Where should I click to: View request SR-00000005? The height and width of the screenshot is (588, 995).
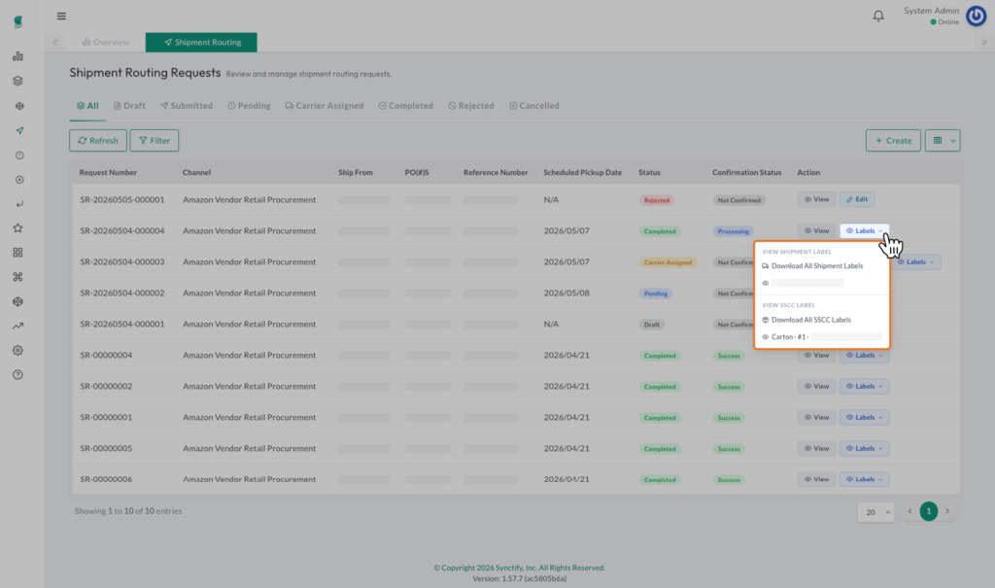(x=816, y=448)
